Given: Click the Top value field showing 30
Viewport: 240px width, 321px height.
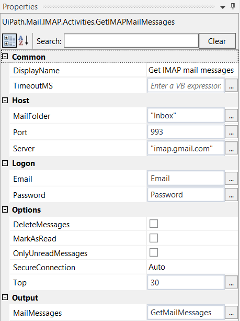Looking at the screenshot, I should [186, 283].
